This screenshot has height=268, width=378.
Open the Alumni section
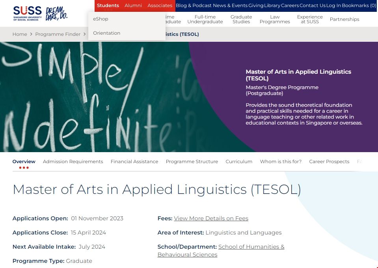click(x=133, y=6)
